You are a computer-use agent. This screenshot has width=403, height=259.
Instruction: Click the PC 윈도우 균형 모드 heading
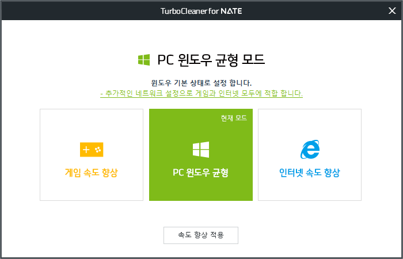click(x=211, y=60)
